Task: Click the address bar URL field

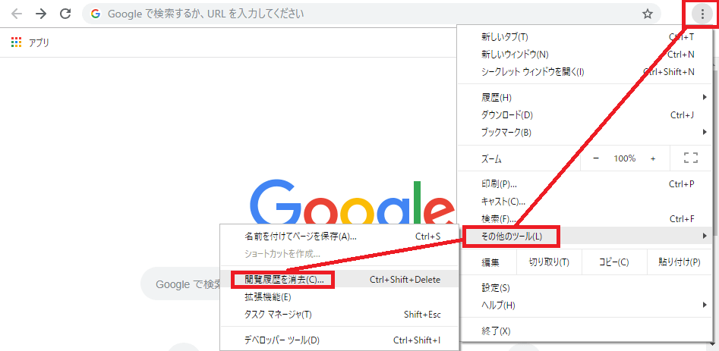Action: tap(371, 14)
